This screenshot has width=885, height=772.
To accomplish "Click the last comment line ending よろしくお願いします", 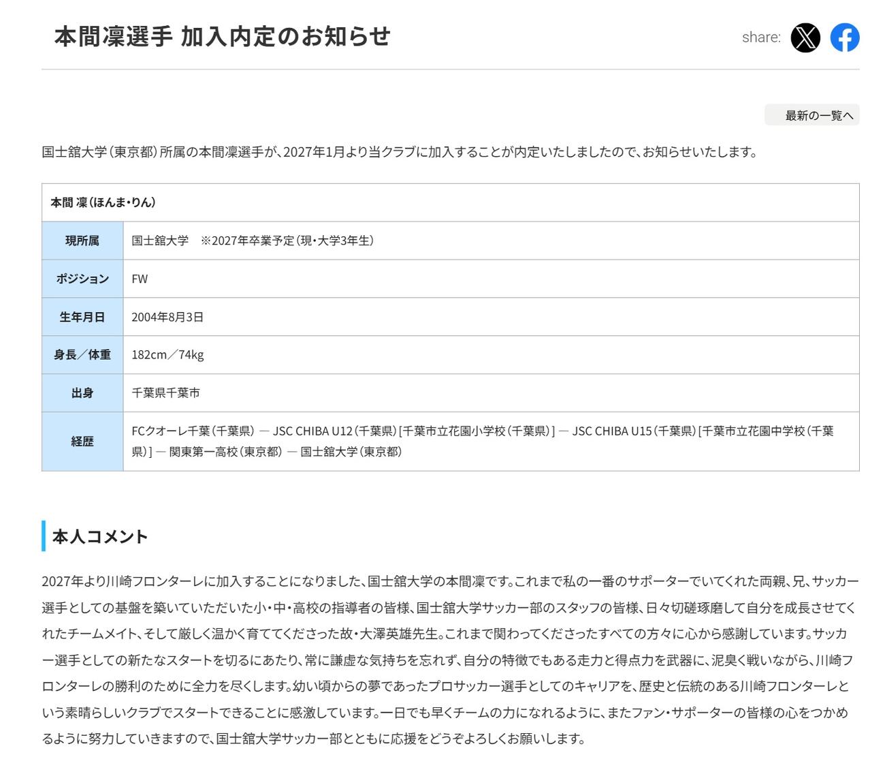I will (x=313, y=739).
